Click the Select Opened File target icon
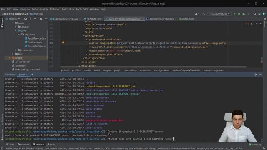 pyautogui.click(x=25, y=19)
